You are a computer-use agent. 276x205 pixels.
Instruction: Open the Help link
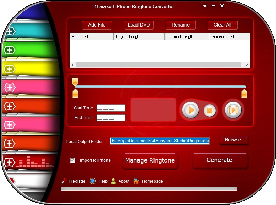tap(103, 181)
